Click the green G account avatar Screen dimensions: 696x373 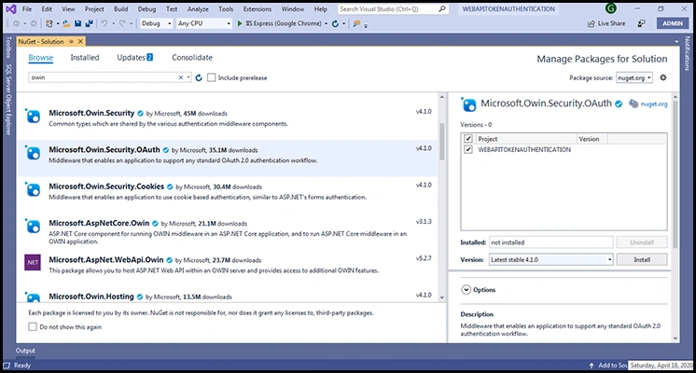pos(611,8)
